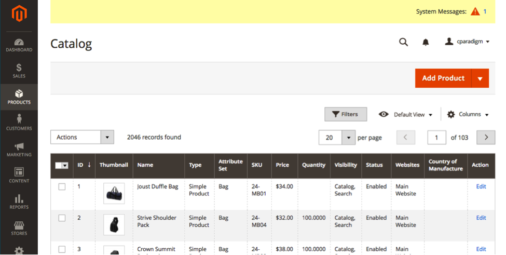Screen dimensions: 506x255
Task: Open the per page count dropdown
Action: click(x=348, y=138)
